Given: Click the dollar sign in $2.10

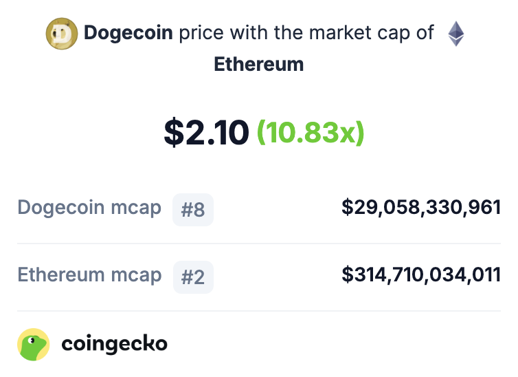Looking at the screenshot, I should (174, 133).
